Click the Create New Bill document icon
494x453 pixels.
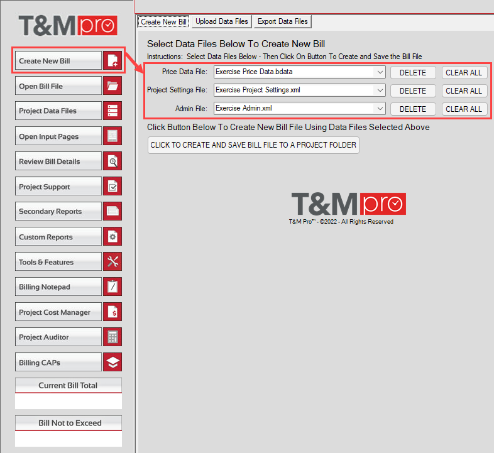click(x=113, y=60)
